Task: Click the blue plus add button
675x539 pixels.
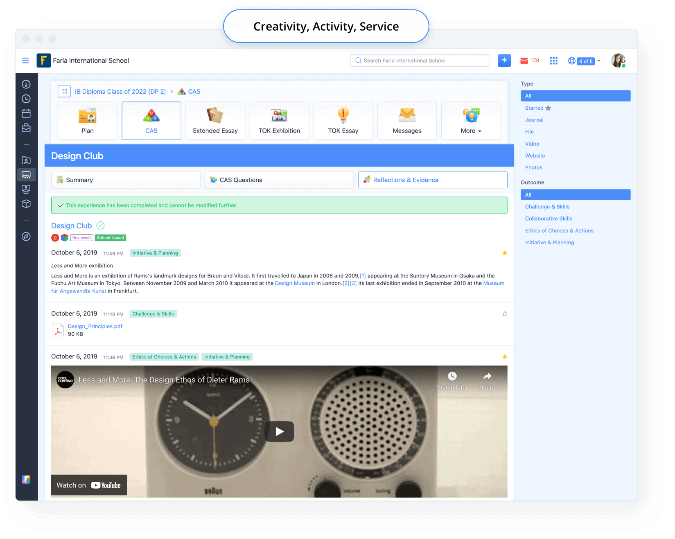Action: coord(504,60)
